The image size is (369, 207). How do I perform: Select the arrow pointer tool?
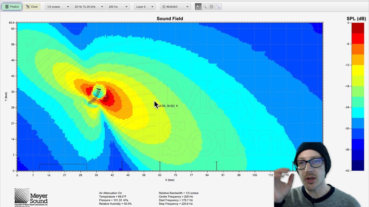[198, 7]
